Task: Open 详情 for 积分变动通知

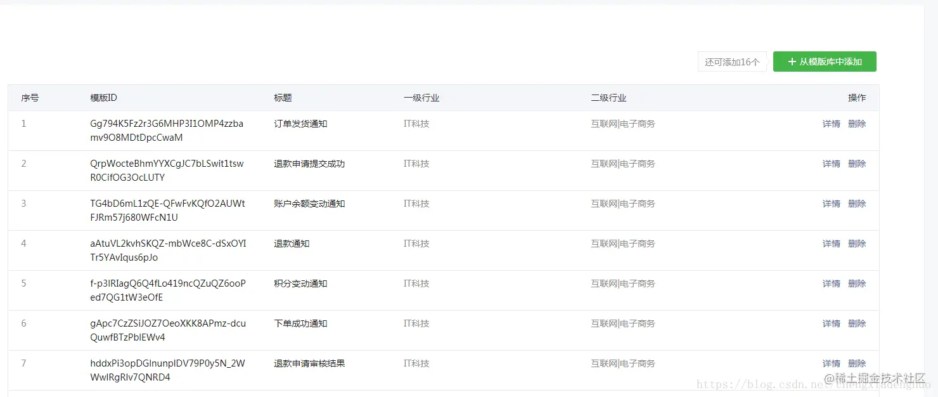Action: pos(832,283)
